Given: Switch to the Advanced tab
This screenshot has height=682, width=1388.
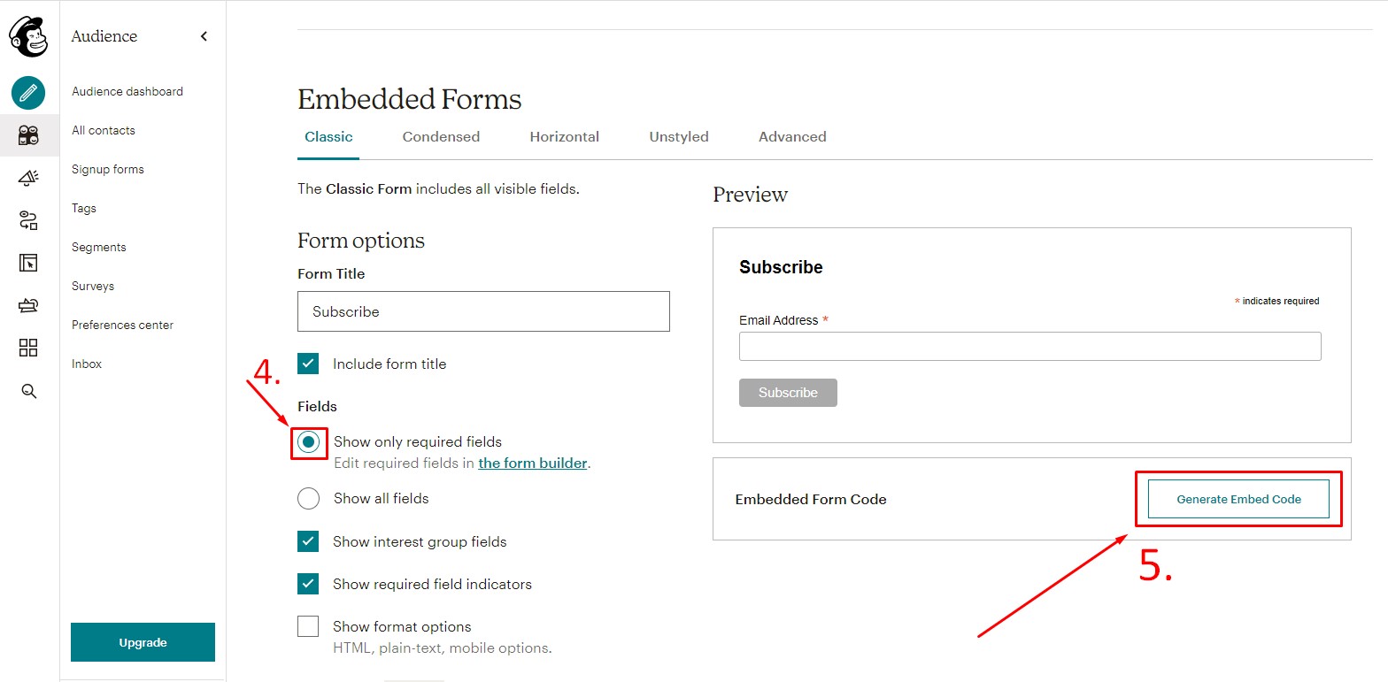Looking at the screenshot, I should pyautogui.click(x=792, y=137).
